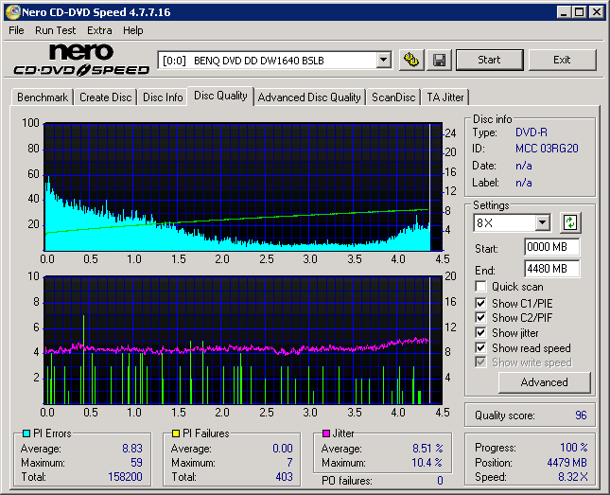This screenshot has height=495, width=610.
Task: Click the Start 0000 MB field
Action: pos(552,247)
